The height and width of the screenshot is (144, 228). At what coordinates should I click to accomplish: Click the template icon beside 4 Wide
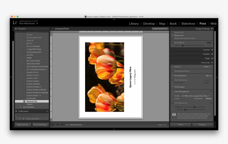tap(24, 58)
